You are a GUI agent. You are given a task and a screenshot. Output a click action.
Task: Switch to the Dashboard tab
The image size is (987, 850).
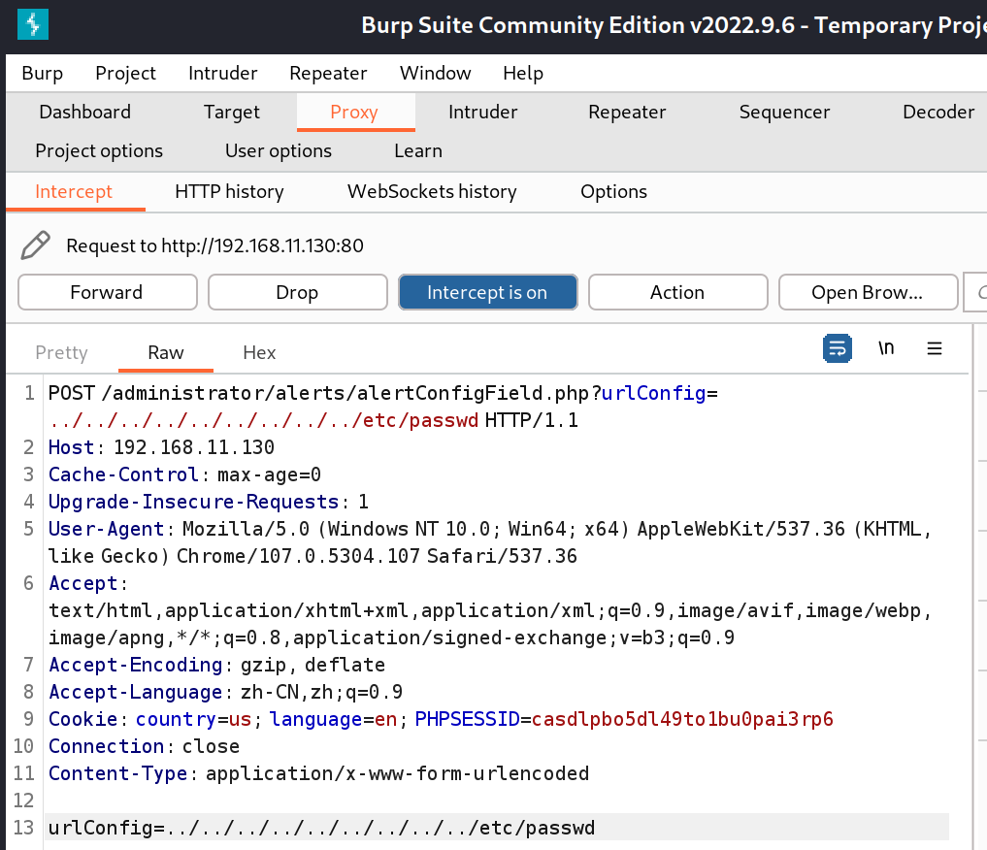tap(85, 112)
